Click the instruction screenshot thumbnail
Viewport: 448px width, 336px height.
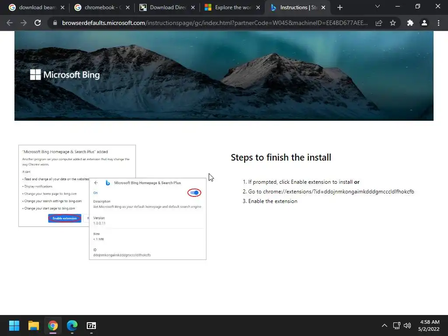tap(112, 202)
